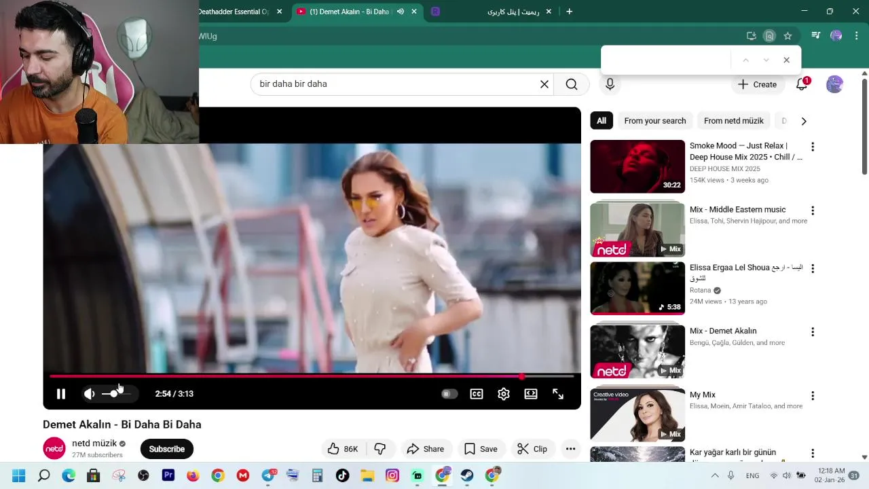Image resolution: width=869 pixels, height=489 pixels.
Task: Open taskbar search
Action: click(x=43, y=475)
